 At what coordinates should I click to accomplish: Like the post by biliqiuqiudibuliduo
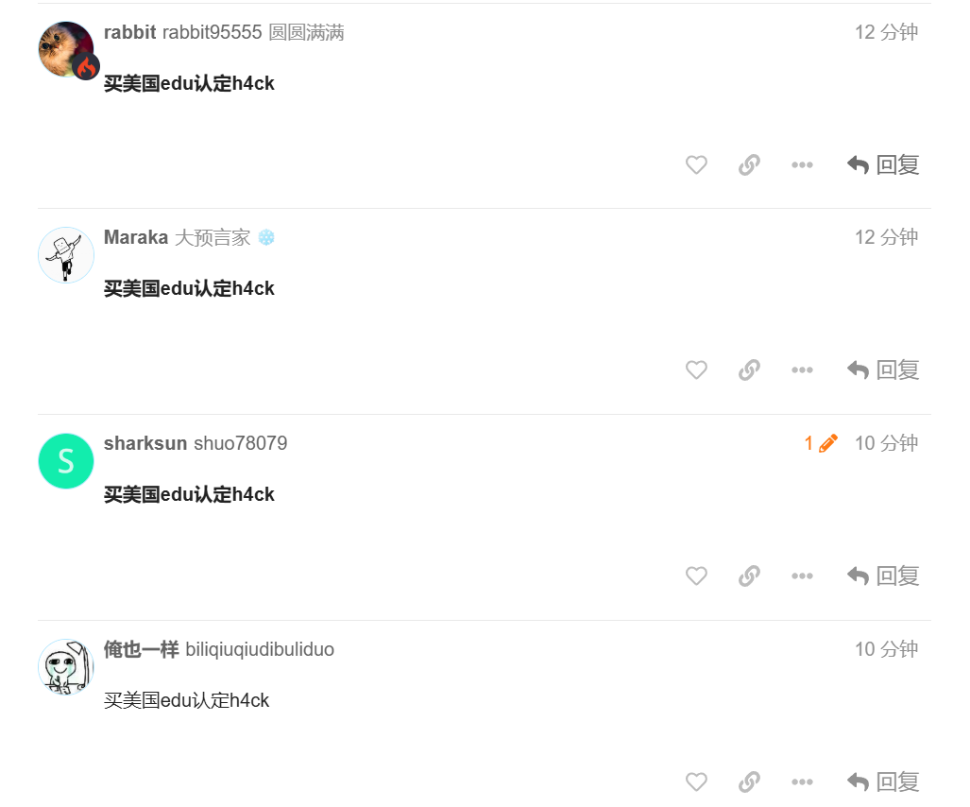(x=696, y=782)
